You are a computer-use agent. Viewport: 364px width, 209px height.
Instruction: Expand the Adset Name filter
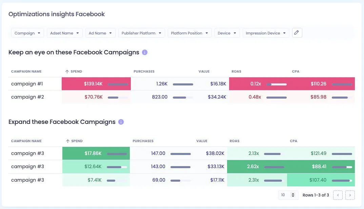click(64, 33)
